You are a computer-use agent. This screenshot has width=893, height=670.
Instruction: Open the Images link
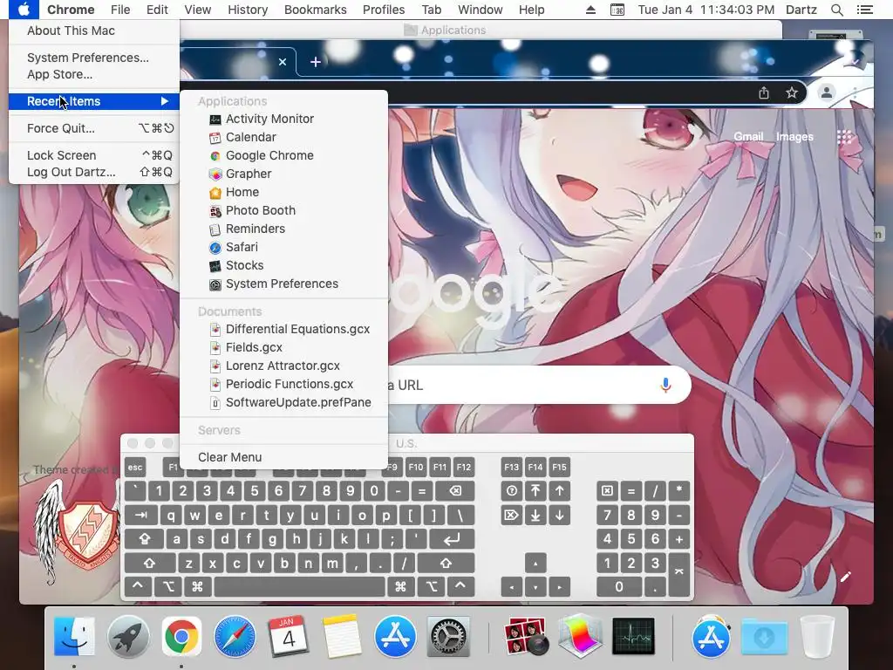[x=794, y=137]
